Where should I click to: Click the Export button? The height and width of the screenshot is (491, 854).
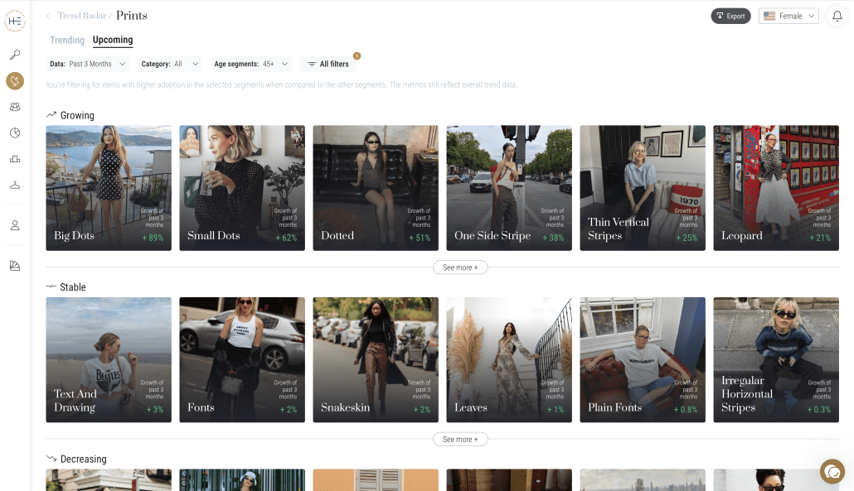pos(730,16)
